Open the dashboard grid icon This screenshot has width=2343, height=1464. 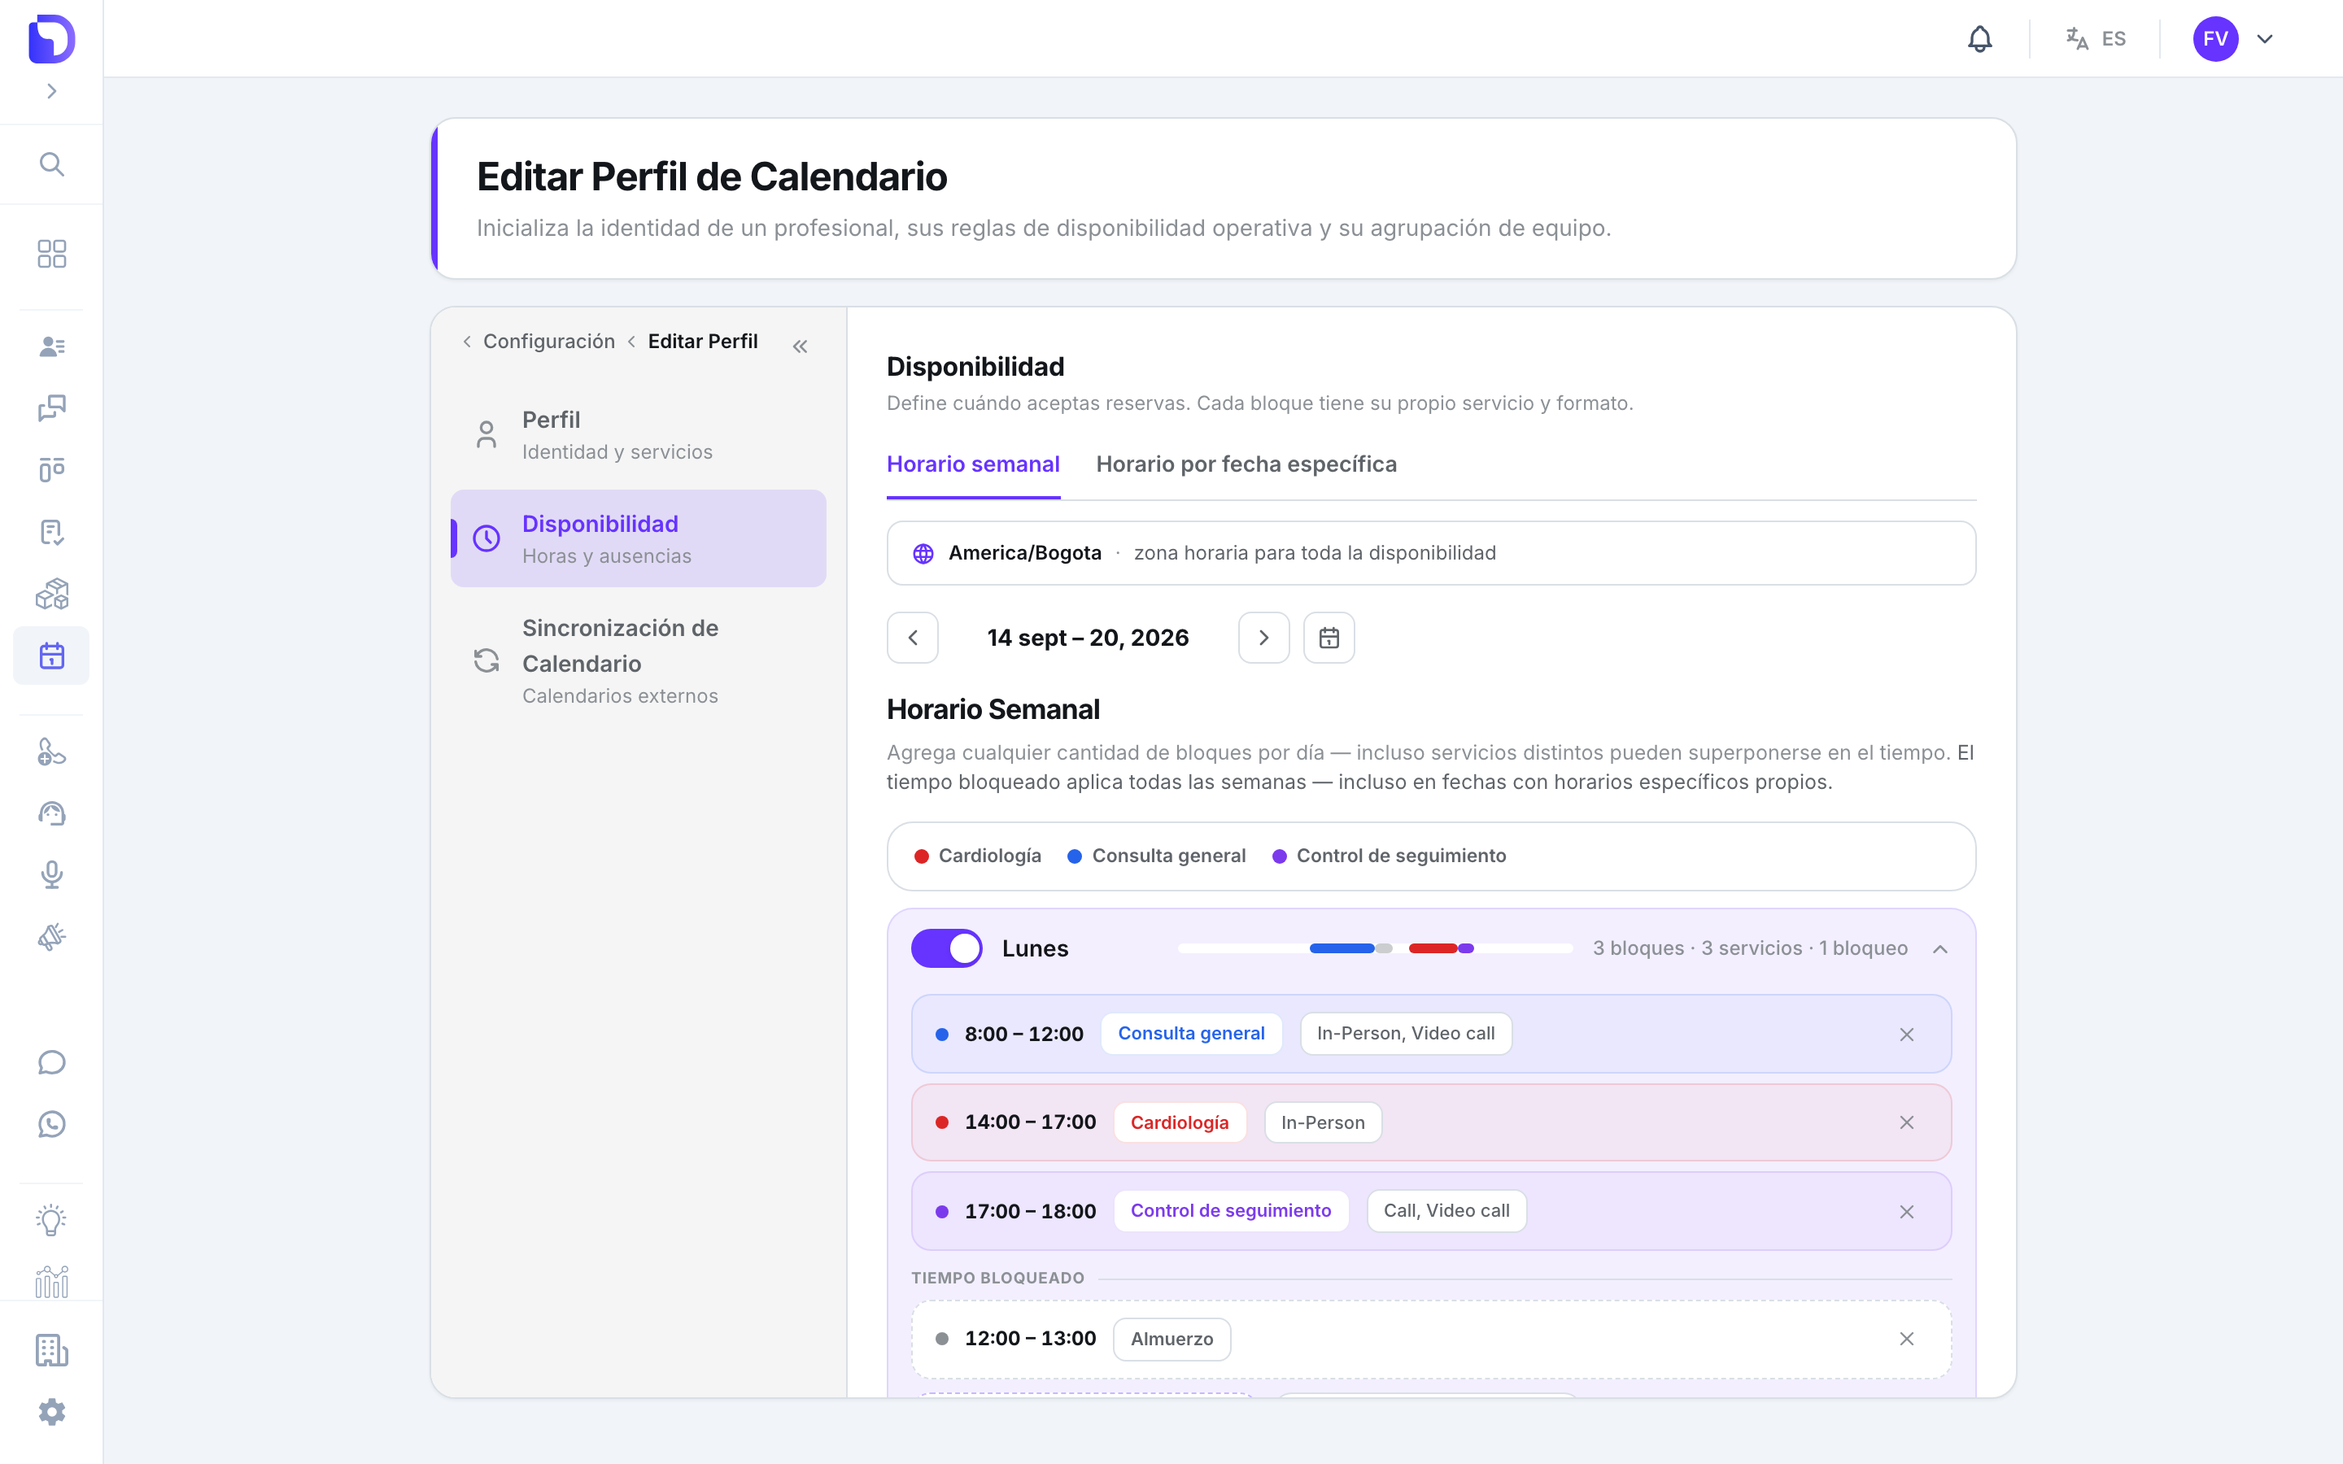(x=51, y=254)
